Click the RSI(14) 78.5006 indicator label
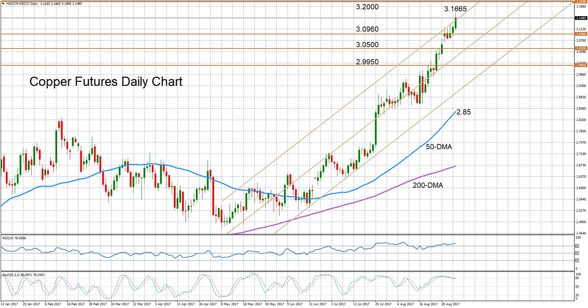Viewport: 588px width, 308px height. pos(14,238)
